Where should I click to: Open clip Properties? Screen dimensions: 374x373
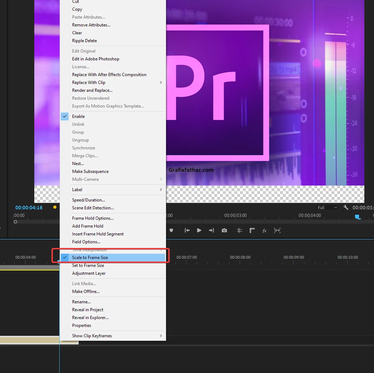pyautogui.click(x=113, y=325)
